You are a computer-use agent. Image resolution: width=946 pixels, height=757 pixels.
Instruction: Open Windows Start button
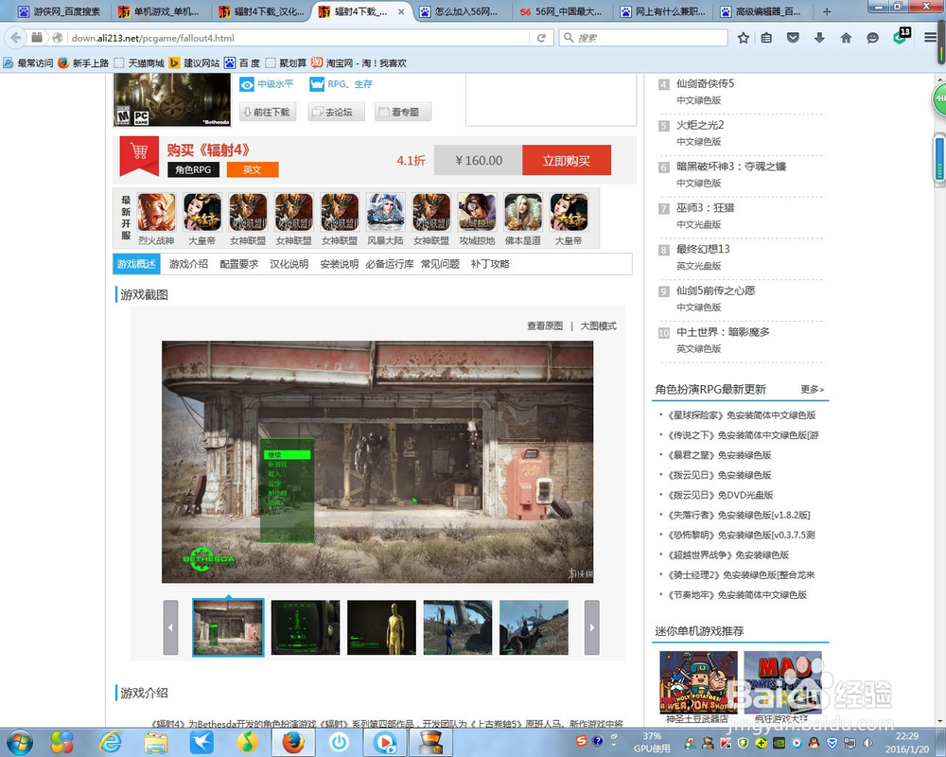[19, 742]
